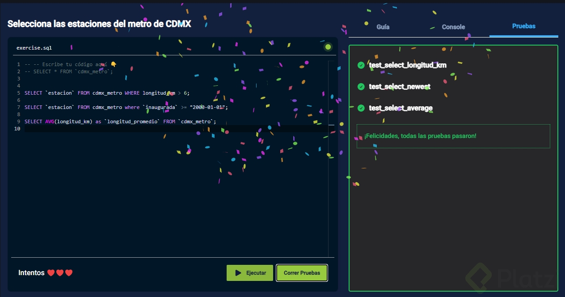Viewport: 565px width, 297px height.
Task: Click the Intentos label
Action: 31,273
